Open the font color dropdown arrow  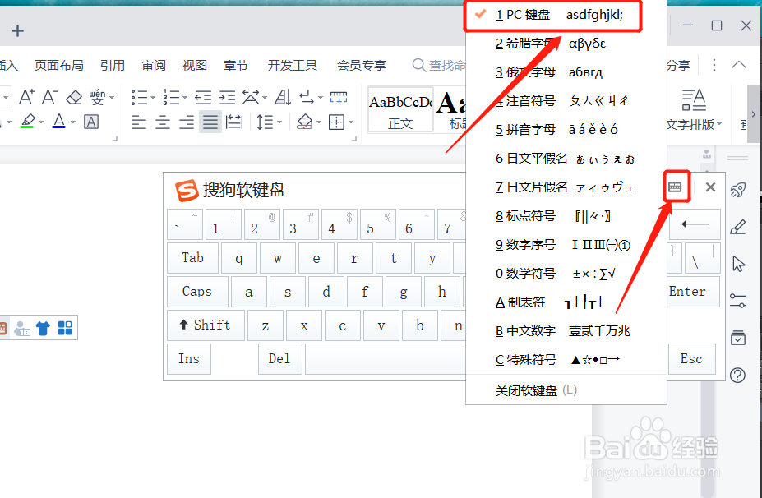coord(72,120)
